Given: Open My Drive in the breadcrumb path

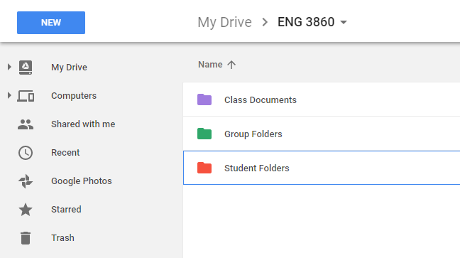Looking at the screenshot, I should 225,22.
